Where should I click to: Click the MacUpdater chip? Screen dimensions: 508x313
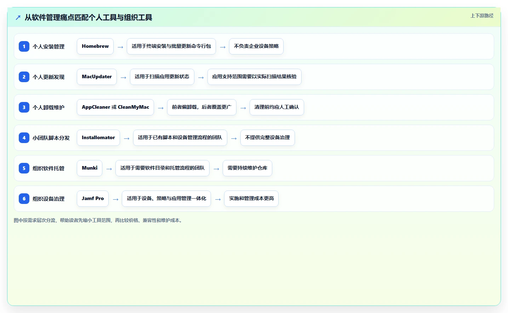click(97, 77)
